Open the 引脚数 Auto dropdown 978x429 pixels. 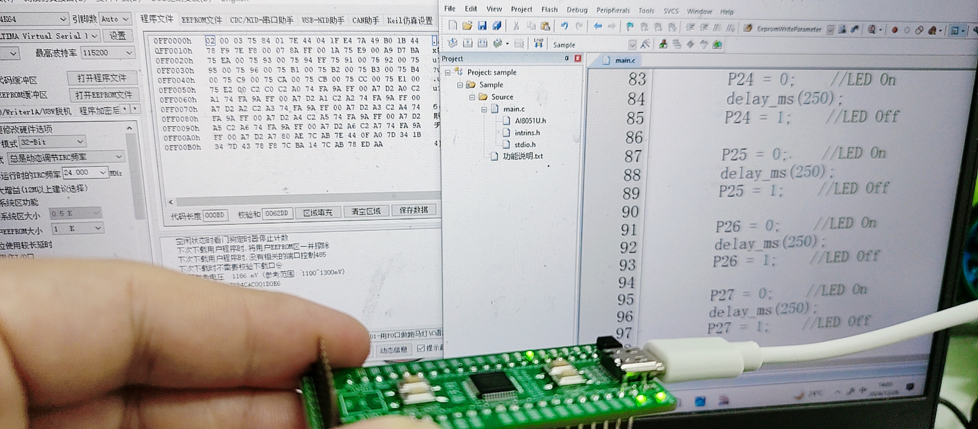point(115,19)
